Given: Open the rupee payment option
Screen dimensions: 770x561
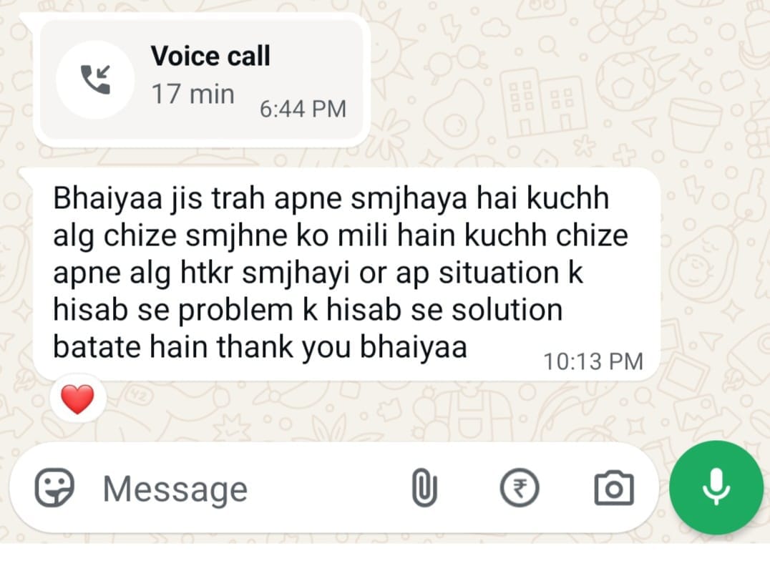Looking at the screenshot, I should (520, 488).
